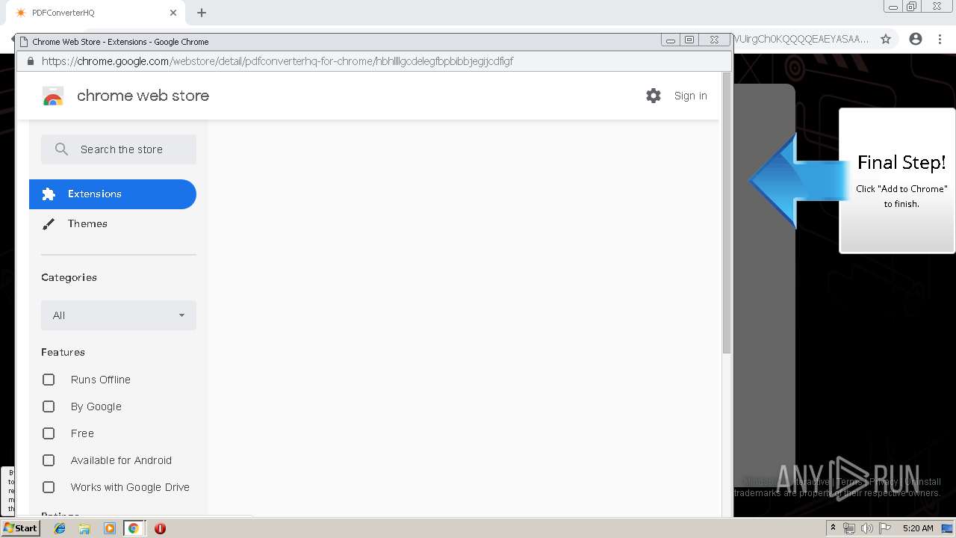Click the network tray icon
Screen dimensions: 956x538
[849, 528]
